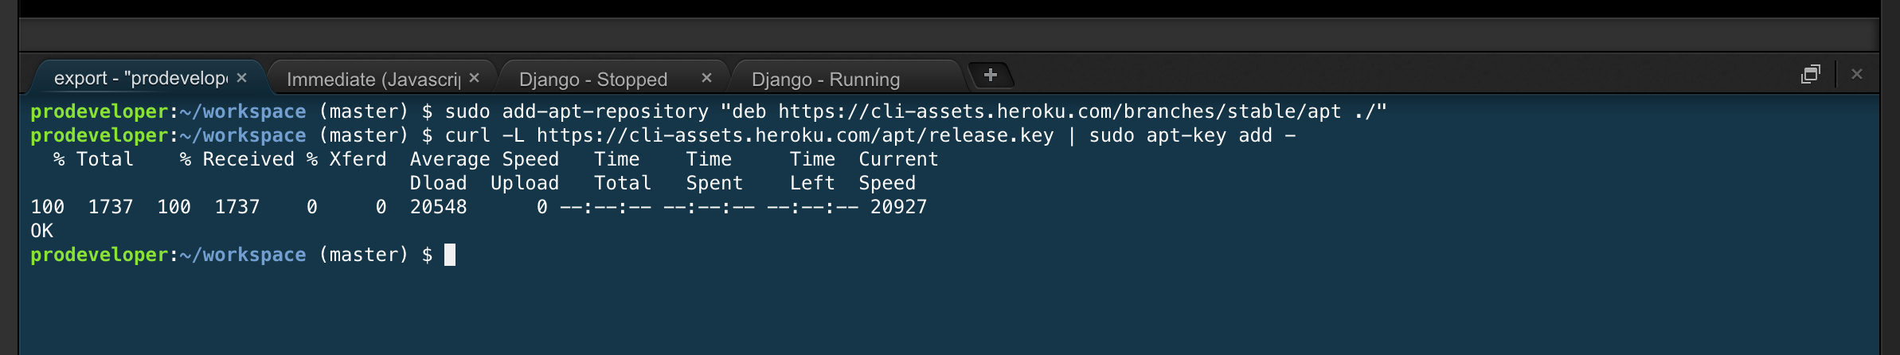Close the console pane with far-right X
The width and height of the screenshot is (1900, 355).
pos(1857,74)
